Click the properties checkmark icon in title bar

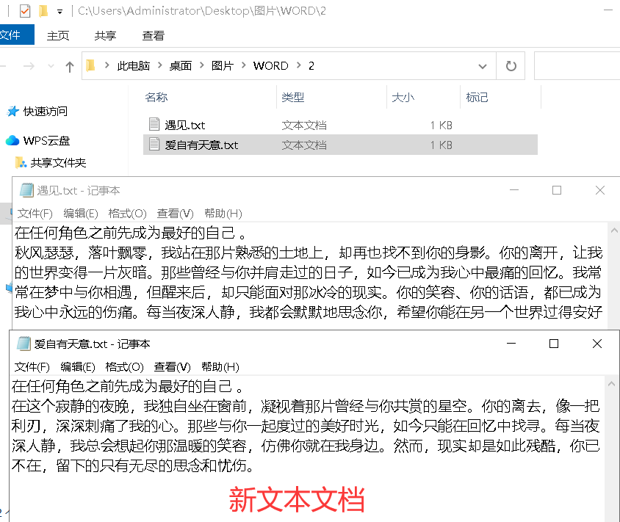tap(24, 11)
